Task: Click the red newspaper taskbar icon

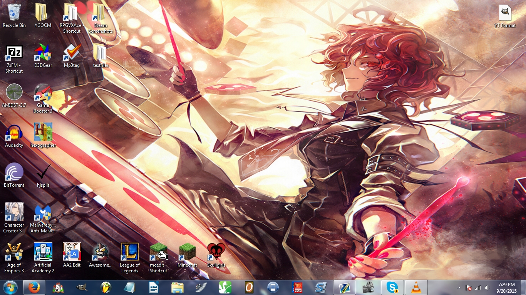Action: (x=297, y=287)
